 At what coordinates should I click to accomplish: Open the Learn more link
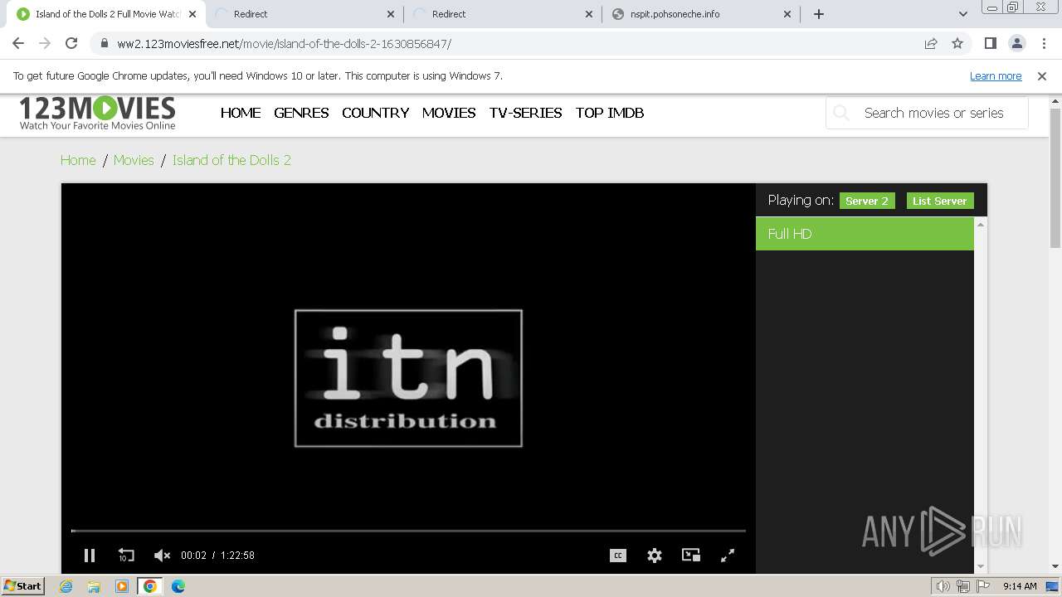point(996,76)
